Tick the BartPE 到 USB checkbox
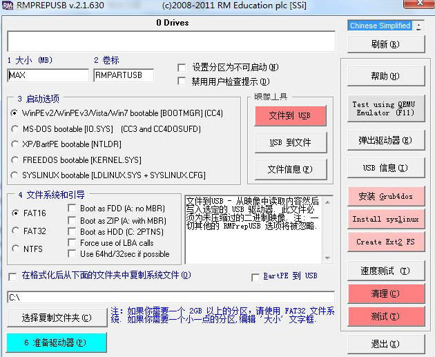435x357 pixels. pyautogui.click(x=255, y=276)
